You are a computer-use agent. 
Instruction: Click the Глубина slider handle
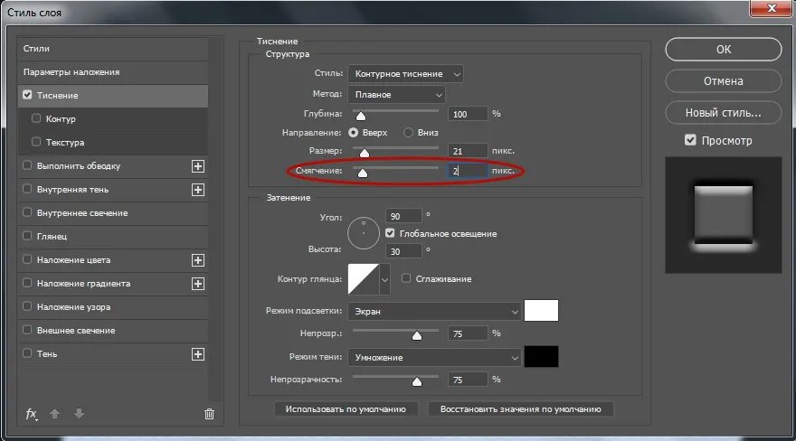(361, 117)
